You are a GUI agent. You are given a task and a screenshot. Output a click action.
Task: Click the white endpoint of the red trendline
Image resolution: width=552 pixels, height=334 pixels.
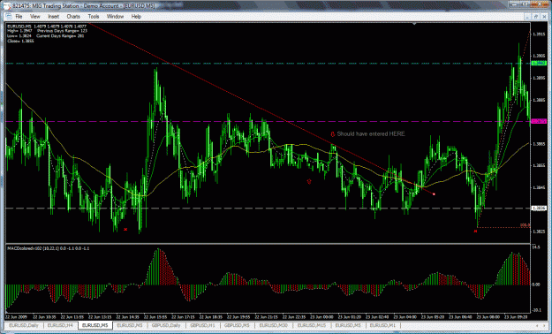[434, 194]
